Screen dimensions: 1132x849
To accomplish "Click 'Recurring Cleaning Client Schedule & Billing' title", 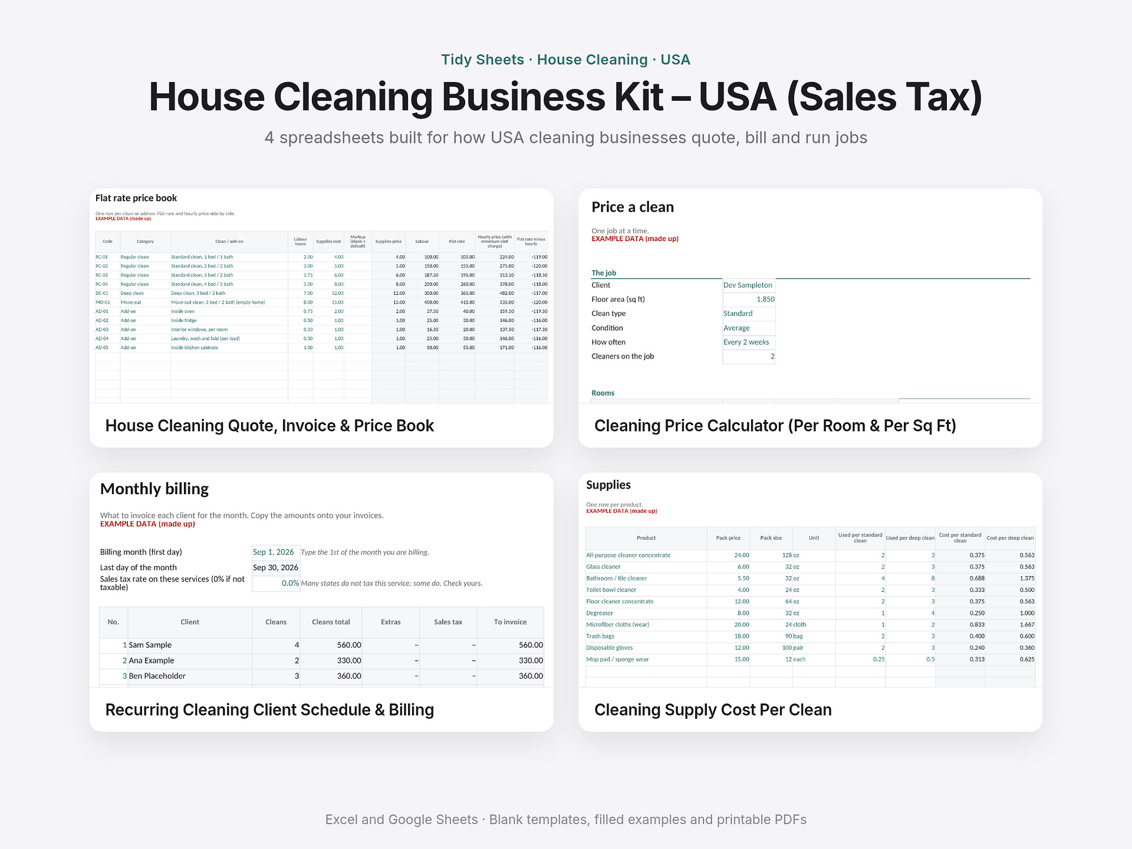I will coord(269,710).
